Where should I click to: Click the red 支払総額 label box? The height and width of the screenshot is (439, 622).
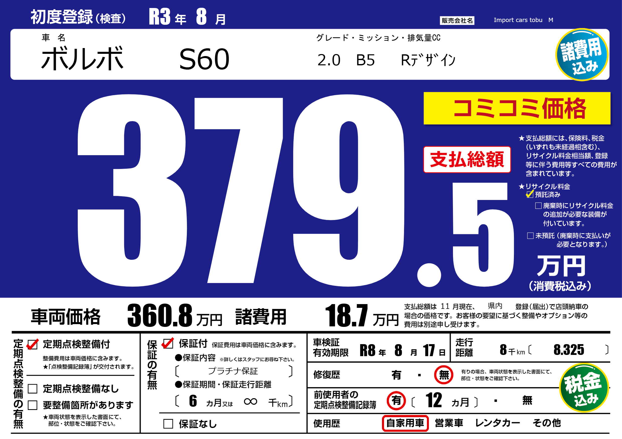coord(467,159)
